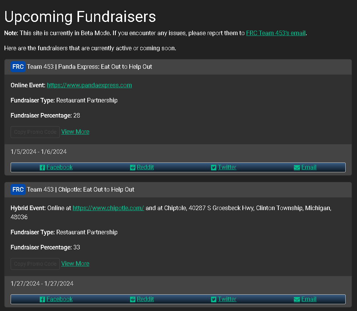Open the pandaexpress.com link
The width and height of the screenshot is (357, 311).
point(89,85)
